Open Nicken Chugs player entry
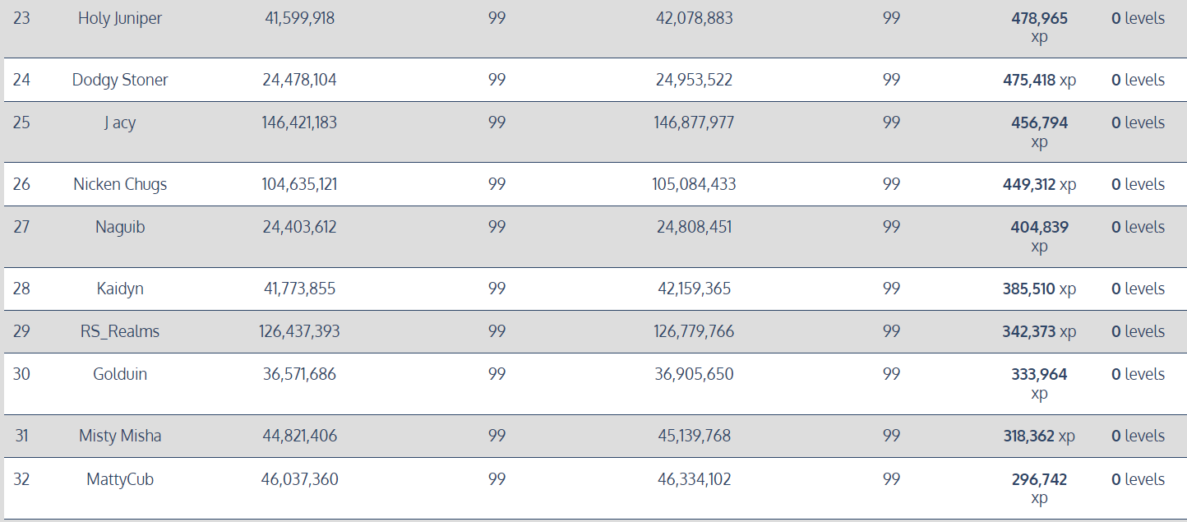Image resolution: width=1187 pixels, height=522 pixels. coord(120,184)
